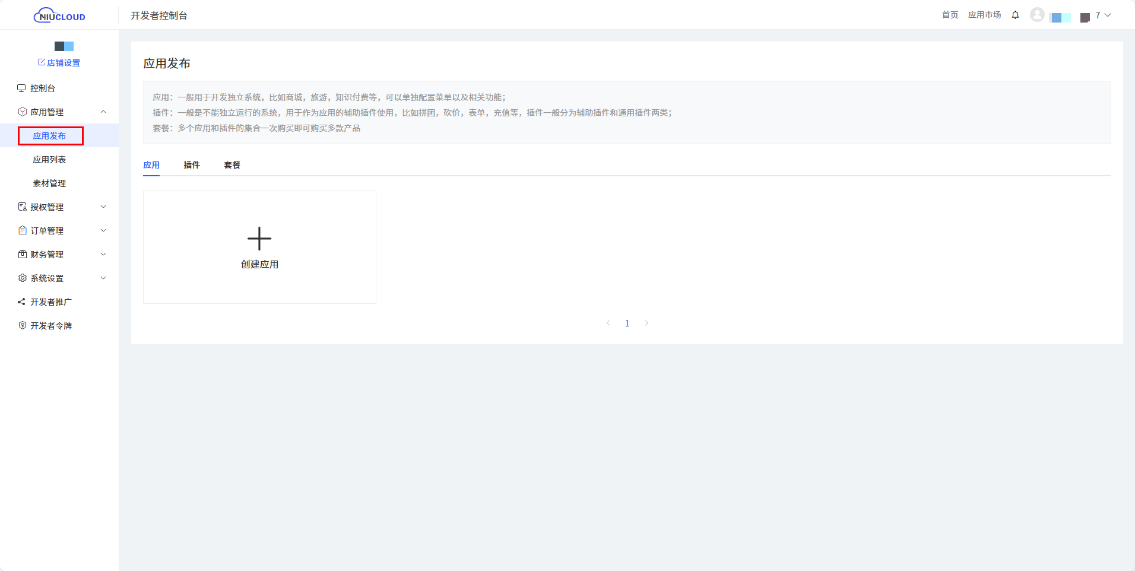1135x571 pixels.
Task: Collapse the 应用管理 menu chevron
Action: (103, 112)
